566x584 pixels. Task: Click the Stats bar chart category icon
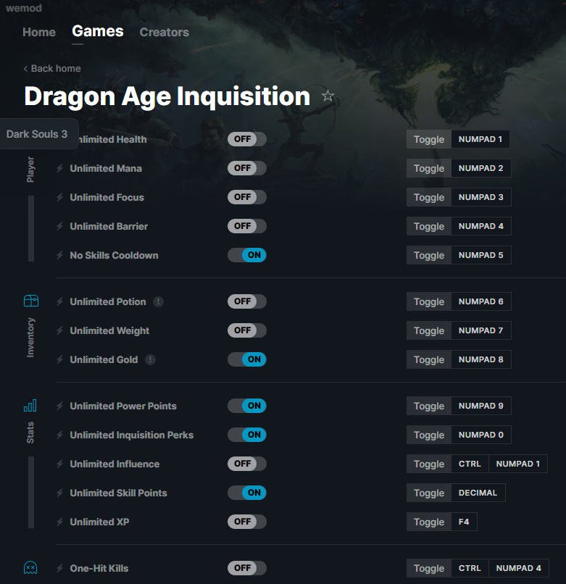point(30,405)
